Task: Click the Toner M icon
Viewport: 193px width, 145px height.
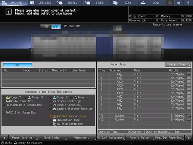Action: pos(29,98)
